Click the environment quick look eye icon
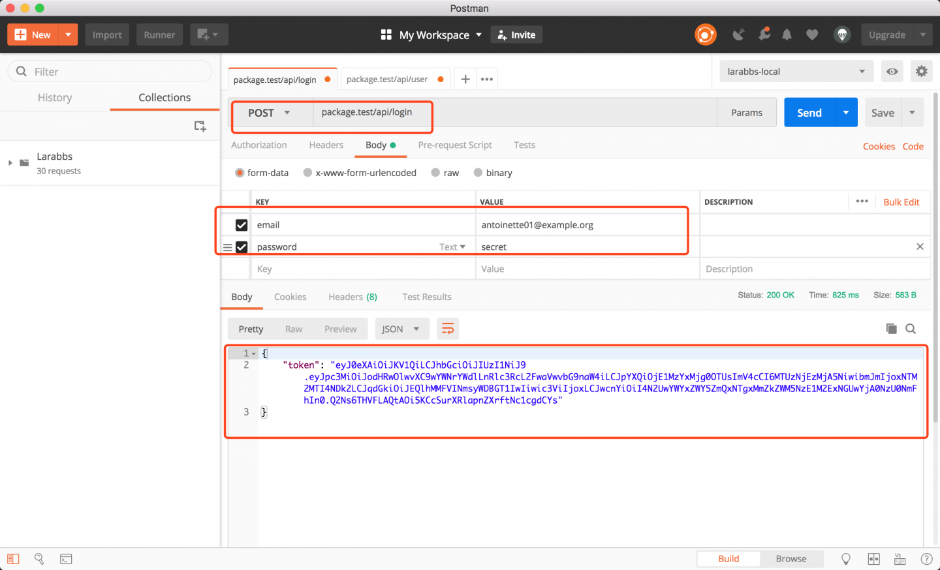Viewport: 940px width, 570px height. click(x=892, y=72)
